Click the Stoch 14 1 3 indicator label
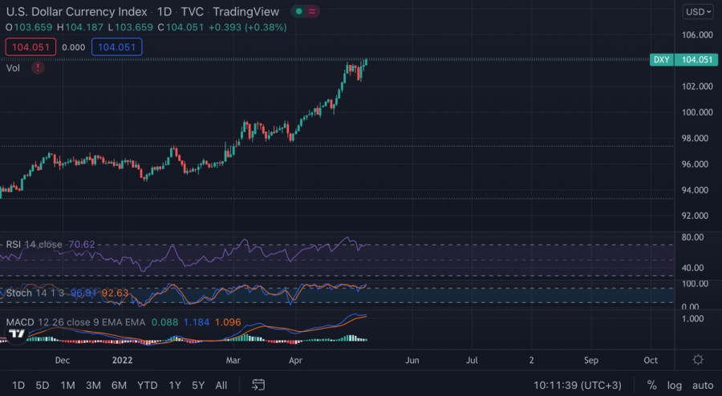This screenshot has height=396, width=722. pyautogui.click(x=35, y=293)
